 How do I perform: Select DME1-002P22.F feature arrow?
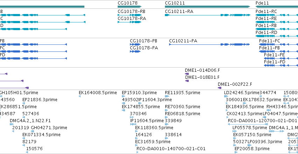coord(220,88)
